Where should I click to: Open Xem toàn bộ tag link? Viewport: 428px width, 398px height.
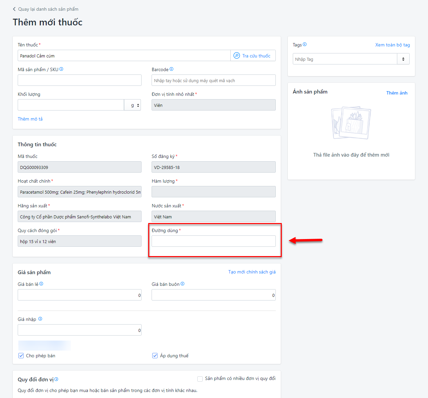(392, 45)
